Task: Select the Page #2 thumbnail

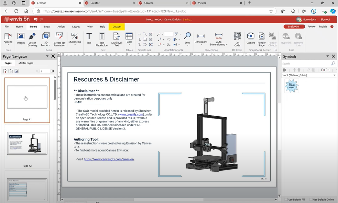Action: [x=27, y=143]
